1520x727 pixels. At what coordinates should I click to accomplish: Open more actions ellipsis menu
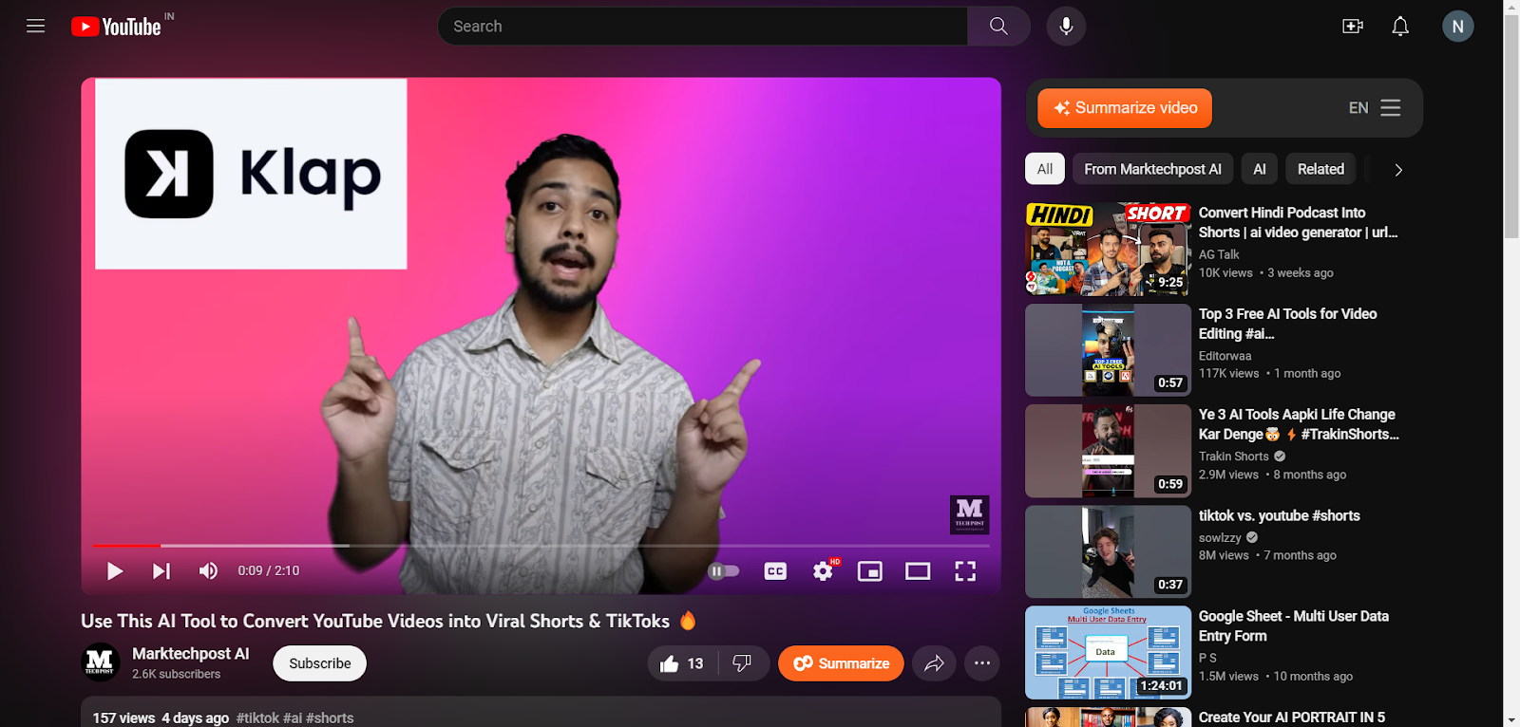[982, 663]
